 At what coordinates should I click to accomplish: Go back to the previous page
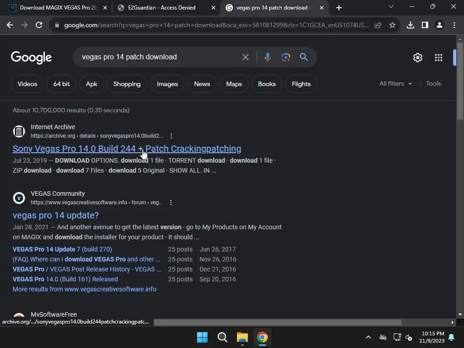click(x=10, y=25)
